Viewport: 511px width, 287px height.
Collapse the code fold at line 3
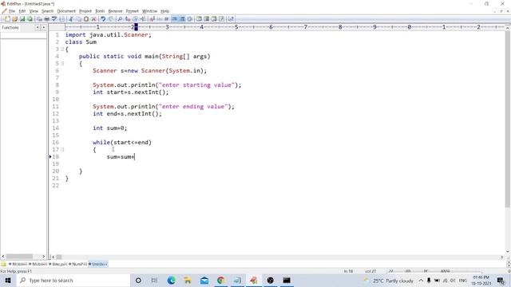pyautogui.click(x=62, y=49)
